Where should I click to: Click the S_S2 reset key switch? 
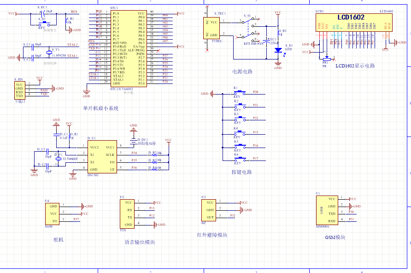[44, 22]
